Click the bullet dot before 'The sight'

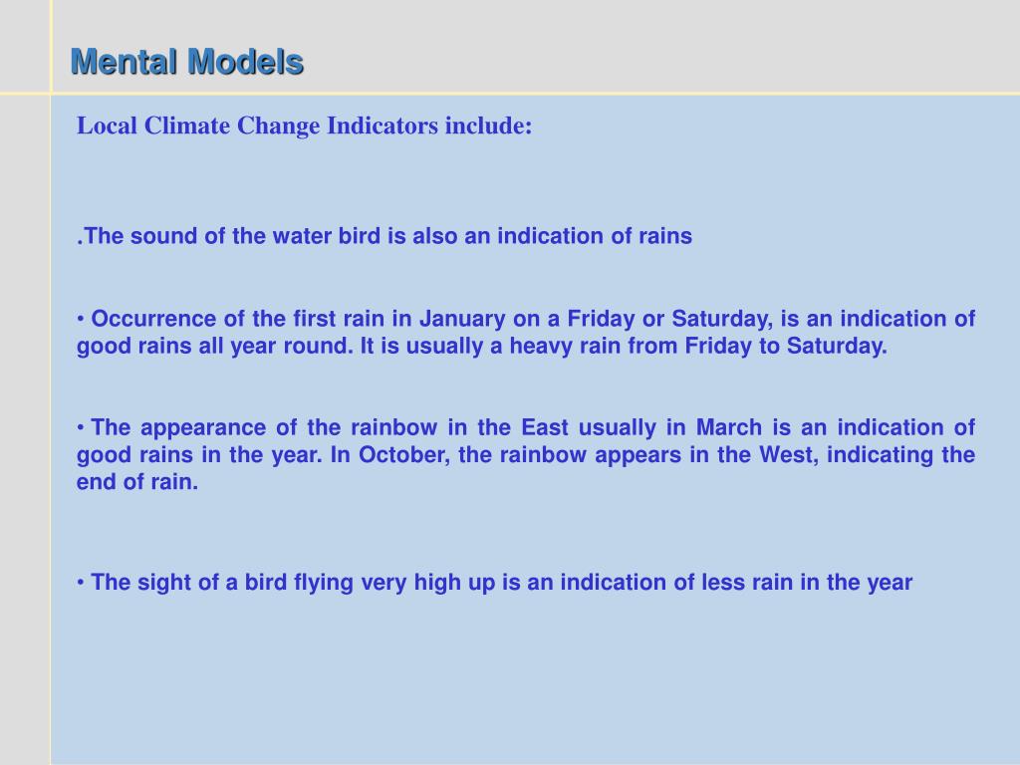[81, 583]
